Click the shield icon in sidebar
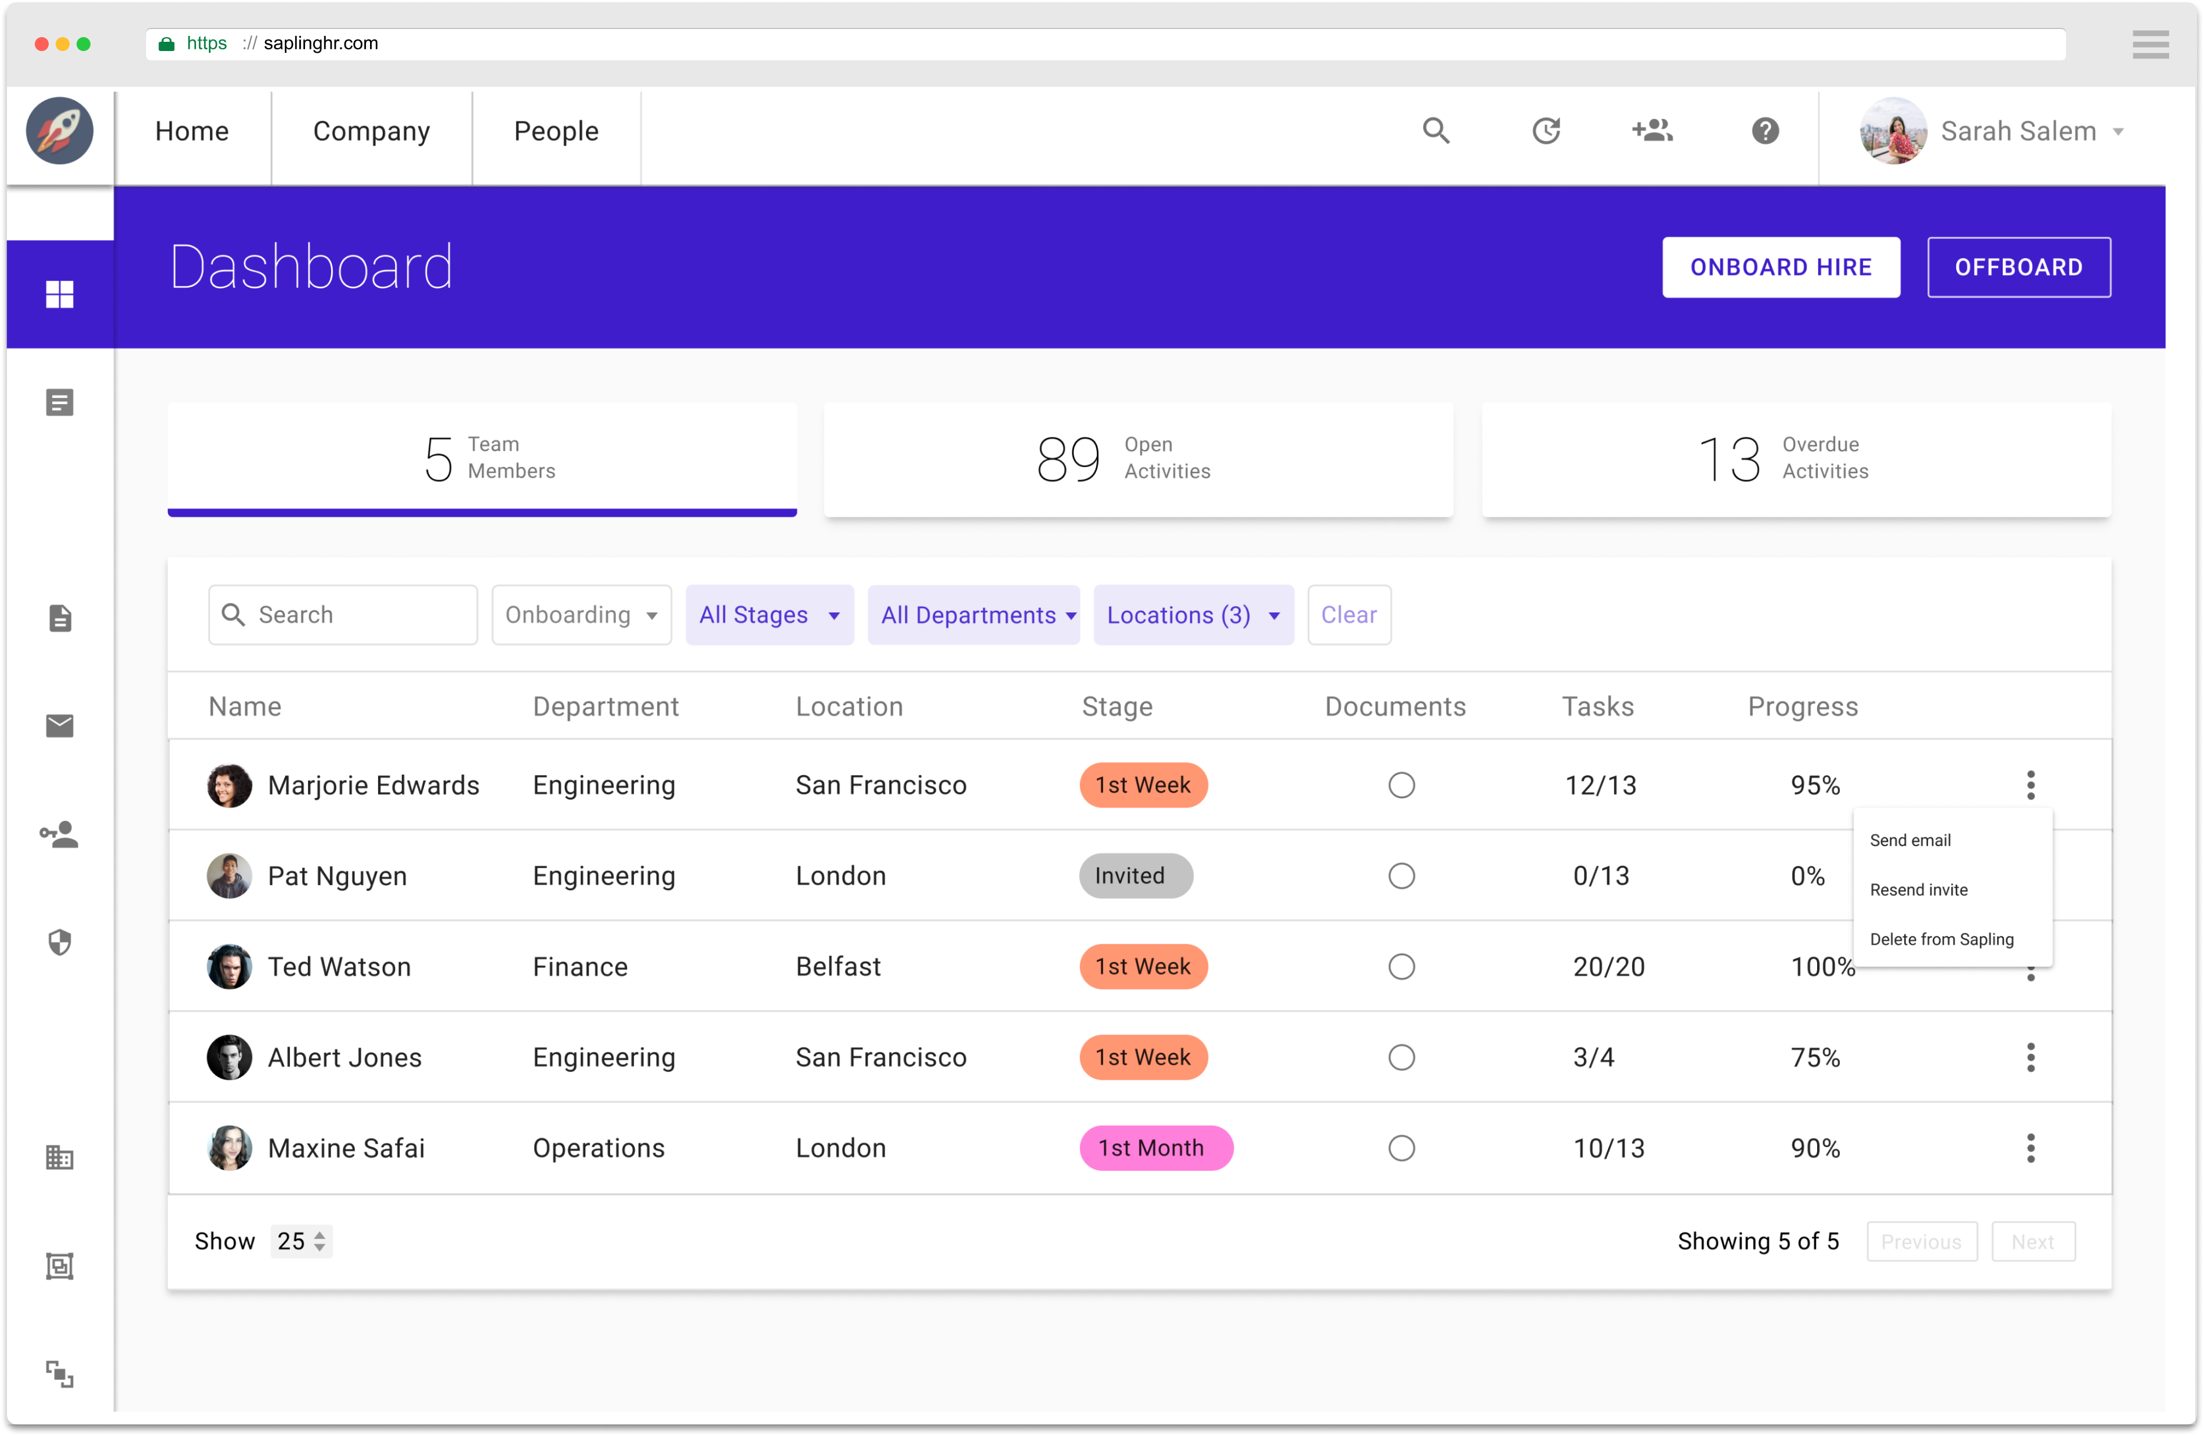 [60, 942]
